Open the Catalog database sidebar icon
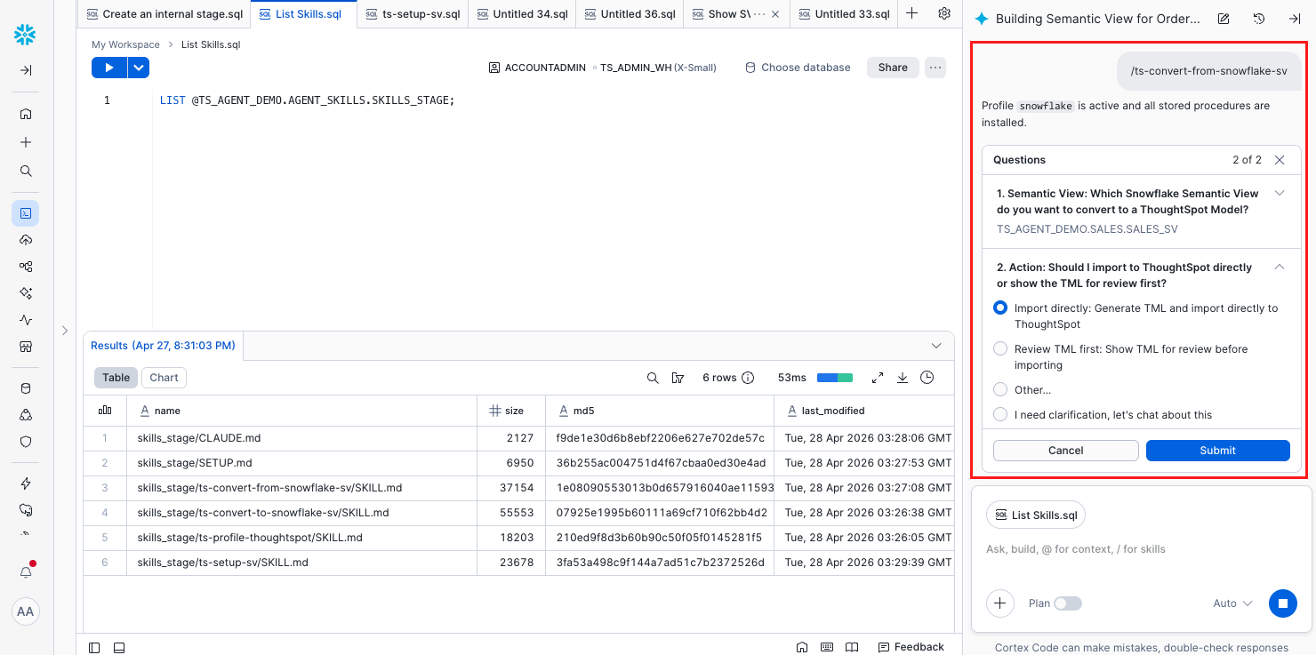Viewport: 1316px width, 655px height. click(26, 388)
